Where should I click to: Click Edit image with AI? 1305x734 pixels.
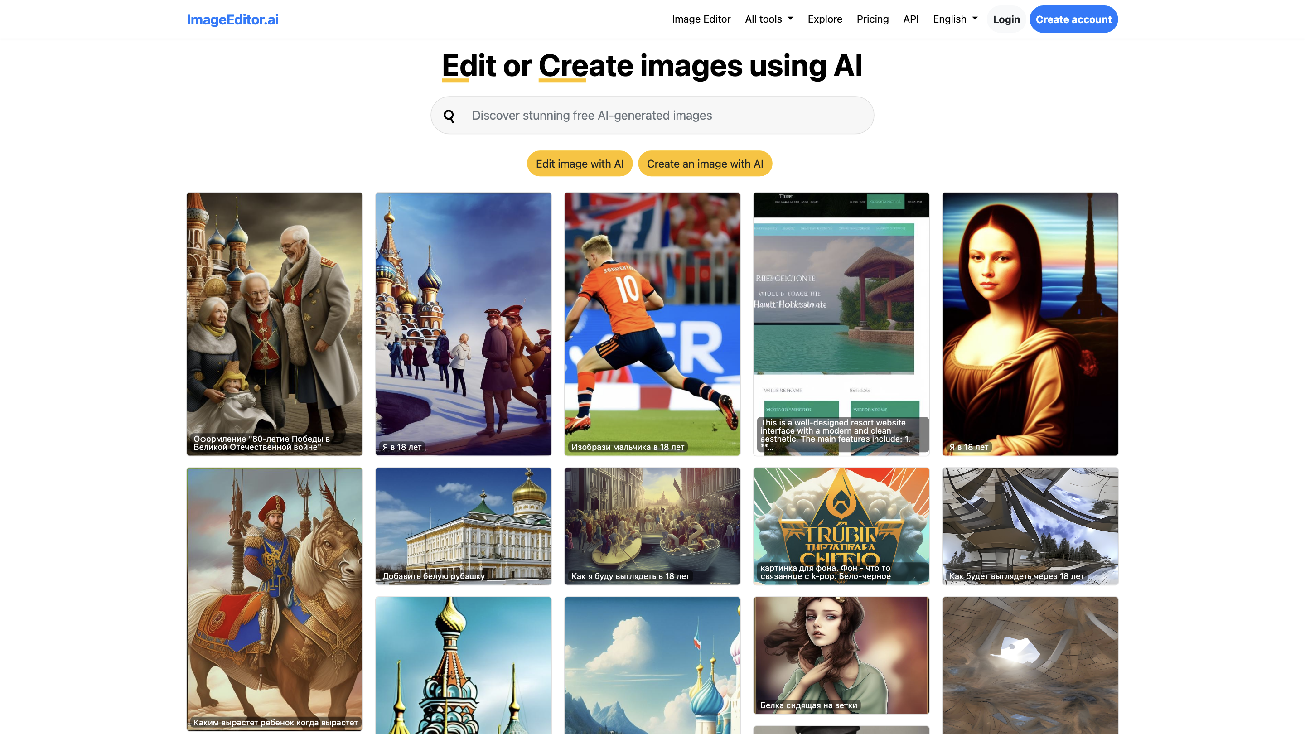click(x=579, y=163)
